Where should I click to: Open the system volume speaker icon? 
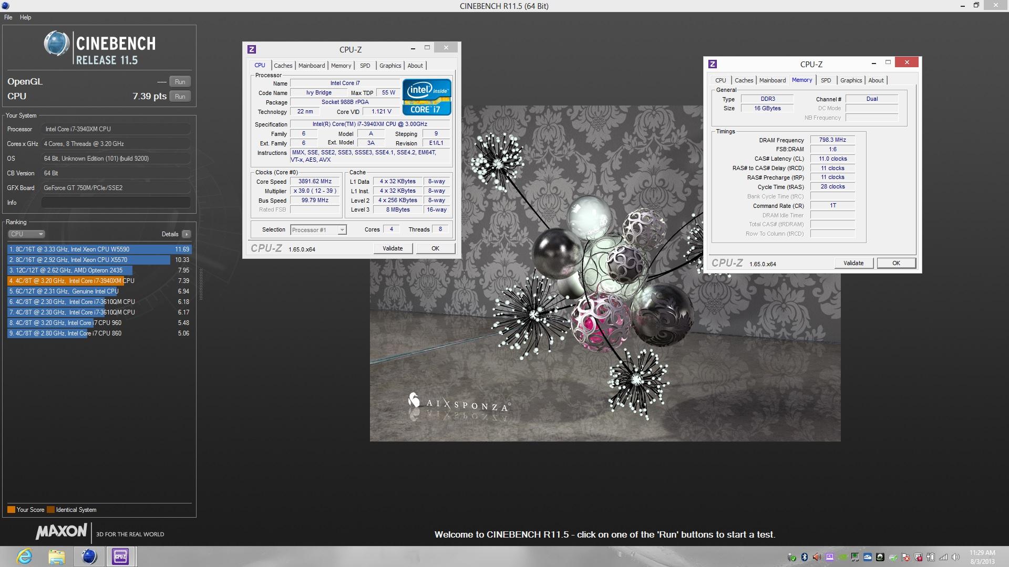955,557
